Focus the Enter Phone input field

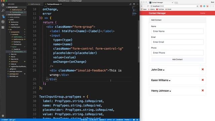177,53
